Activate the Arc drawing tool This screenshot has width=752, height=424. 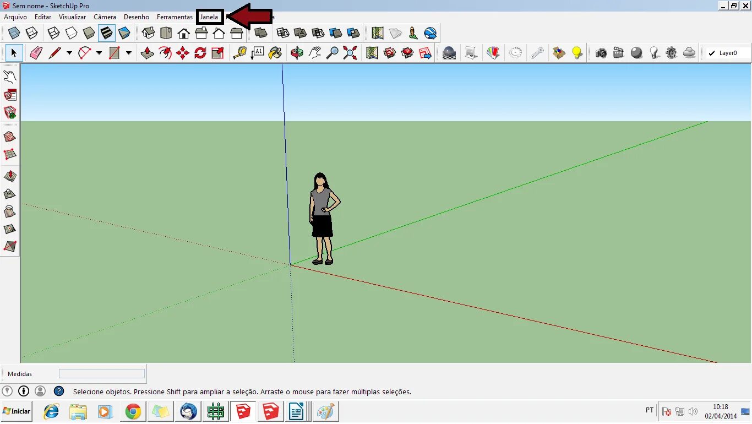pyautogui.click(x=84, y=53)
